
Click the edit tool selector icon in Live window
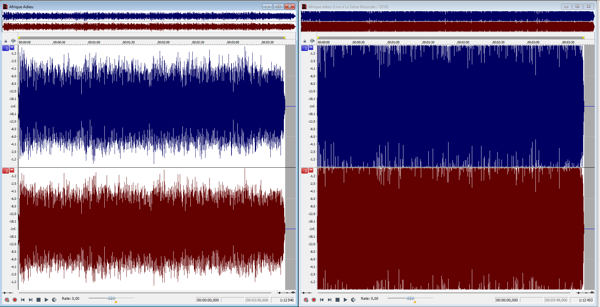click(312, 41)
